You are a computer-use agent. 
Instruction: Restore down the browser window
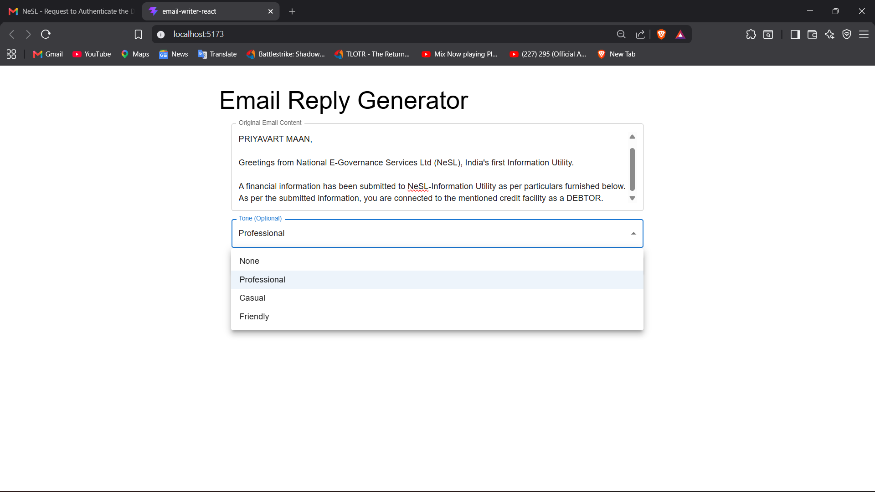[835, 11]
